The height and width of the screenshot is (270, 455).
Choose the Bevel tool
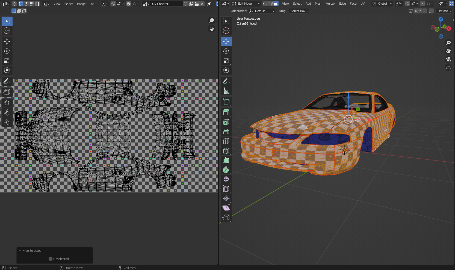coord(226,132)
